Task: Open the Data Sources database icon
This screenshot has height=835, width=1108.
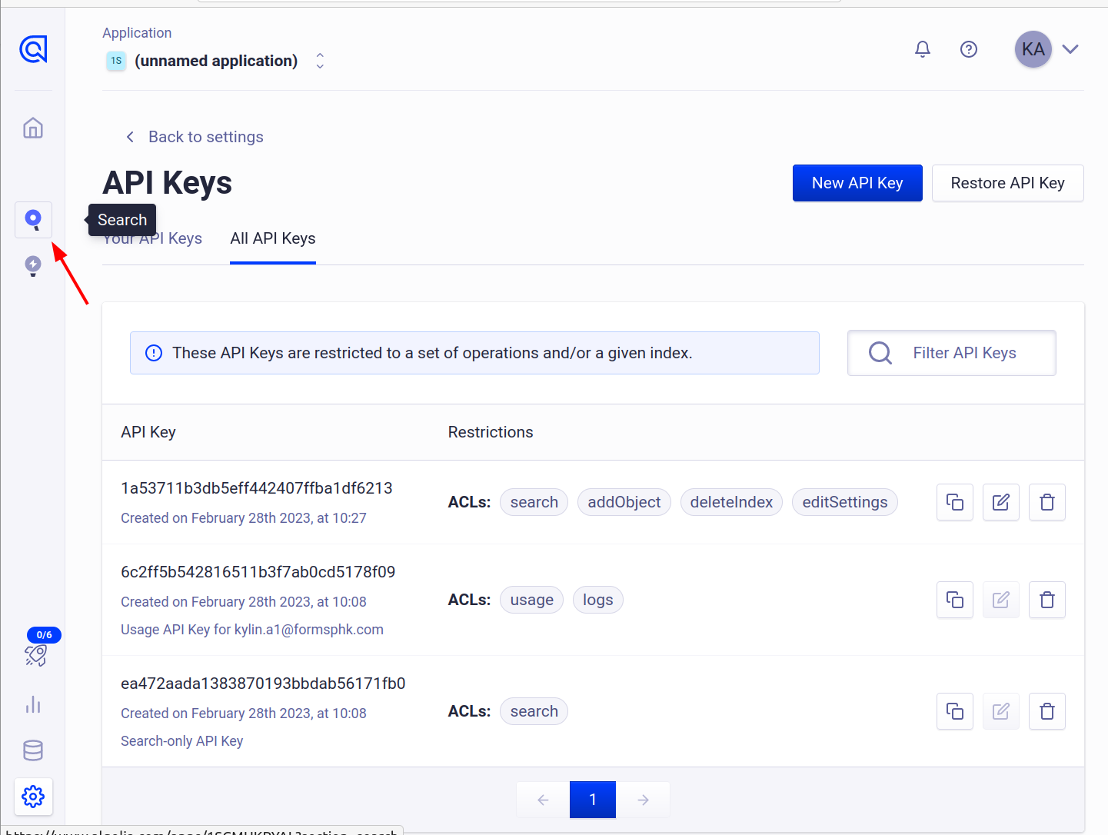Action: click(33, 750)
